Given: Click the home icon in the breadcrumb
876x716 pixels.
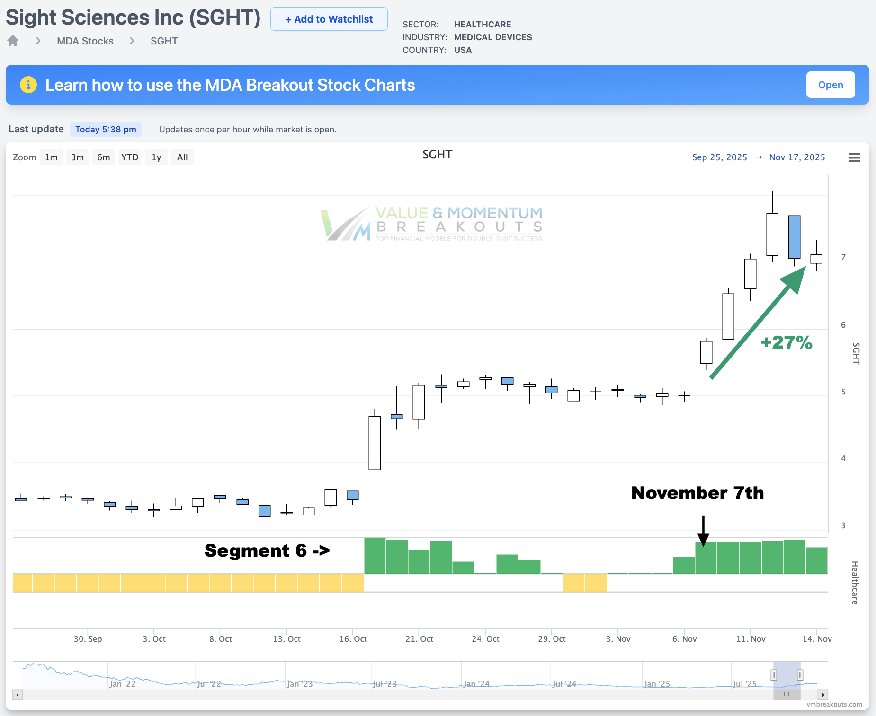Looking at the screenshot, I should click(x=12, y=41).
